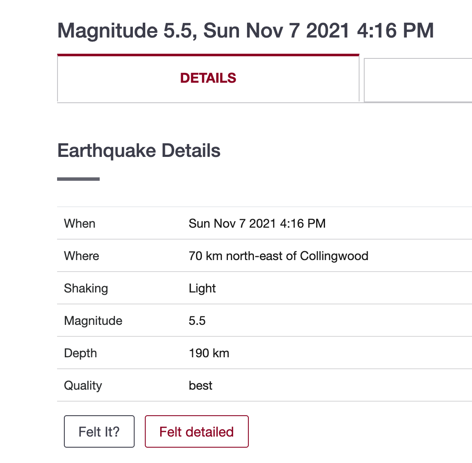Image resolution: width=472 pixels, height=463 pixels.
Task: Click the best quality value
Action: pos(201,385)
